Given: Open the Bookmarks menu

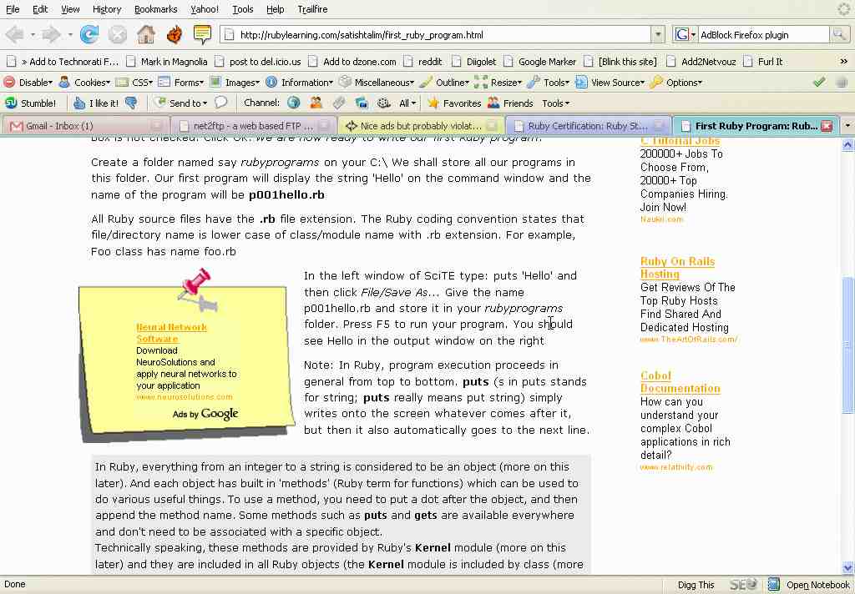Looking at the screenshot, I should pos(155,9).
